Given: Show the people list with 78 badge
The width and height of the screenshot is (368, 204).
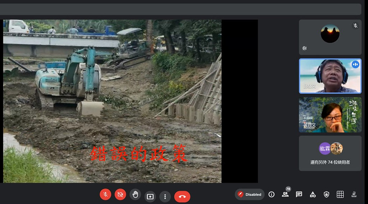Looking at the screenshot, I should pos(285,194).
